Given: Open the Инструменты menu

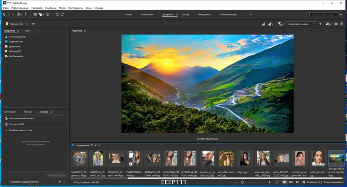Looking at the screenshot, I should pyautogui.click(x=75, y=8).
